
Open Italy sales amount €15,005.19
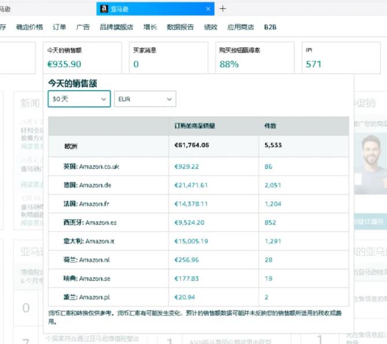click(x=191, y=241)
